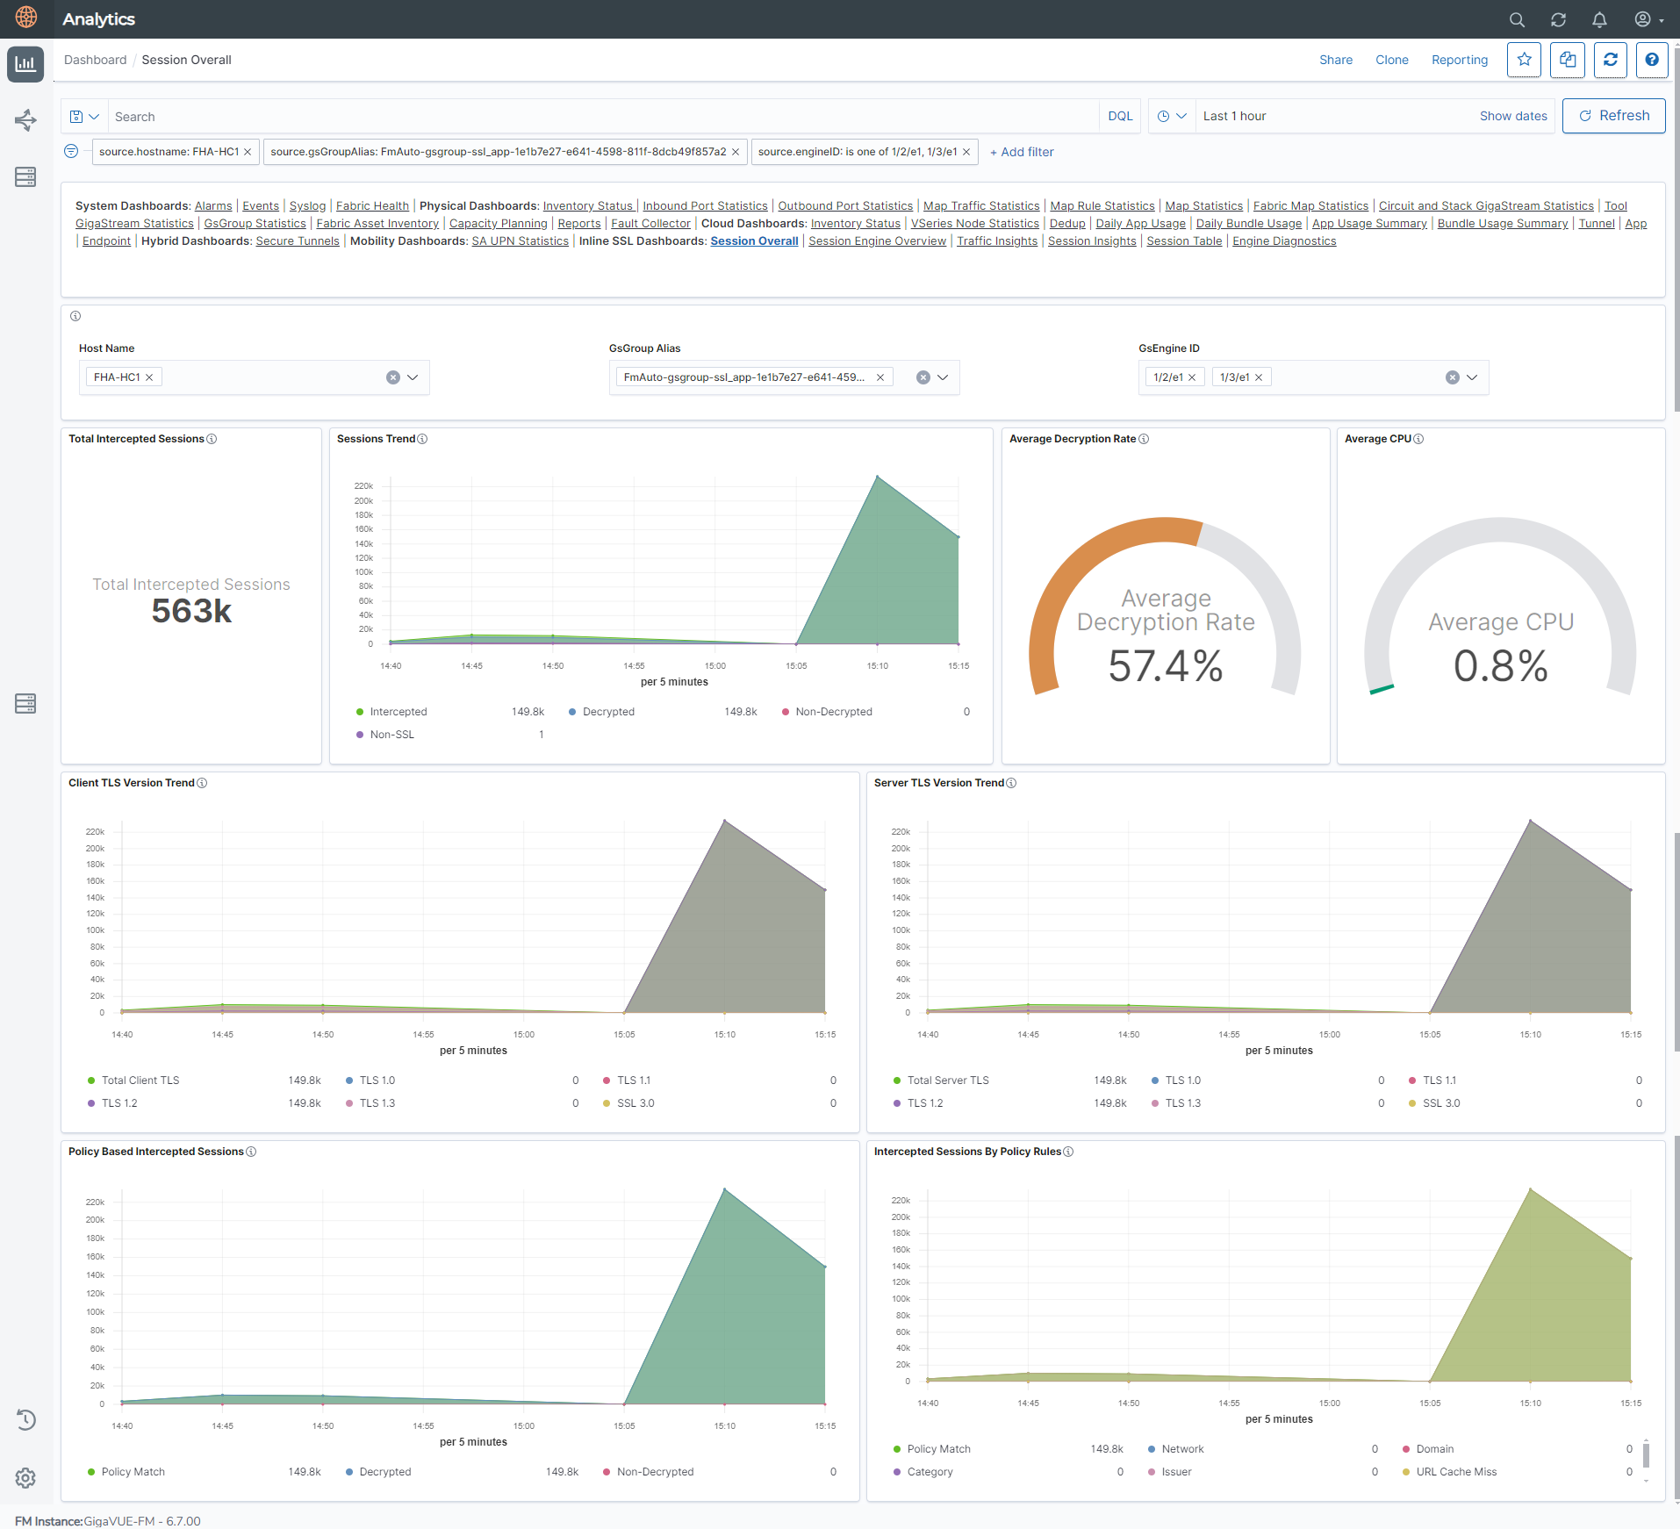Click the notifications bell icon
Viewport: 1680px width, 1529px height.
coord(1599,19)
